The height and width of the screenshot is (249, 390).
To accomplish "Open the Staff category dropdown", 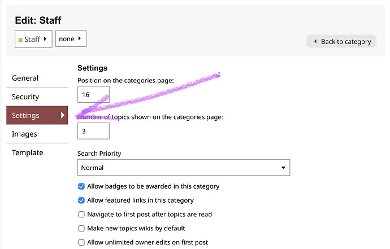I will [x=33, y=39].
